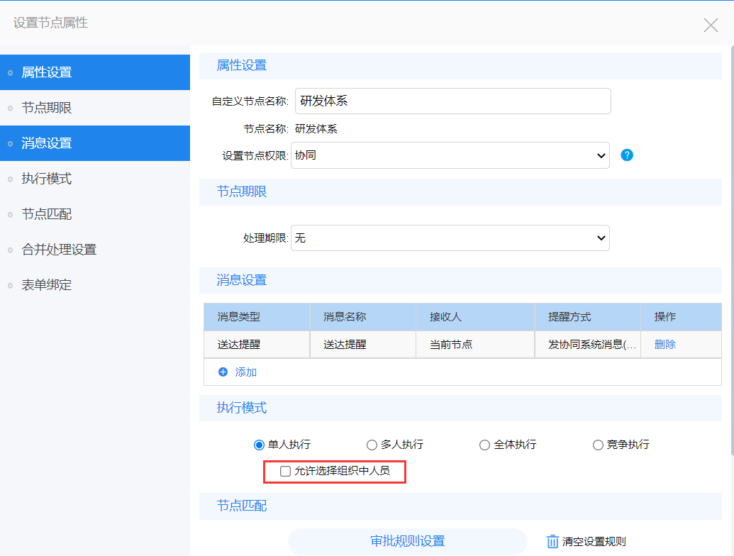
Task: Select the 单人执行 radio button
Action: pos(259,445)
